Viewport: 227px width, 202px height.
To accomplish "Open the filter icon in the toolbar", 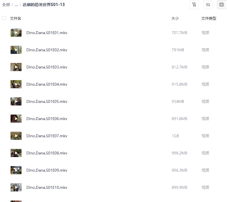I will [194, 5].
